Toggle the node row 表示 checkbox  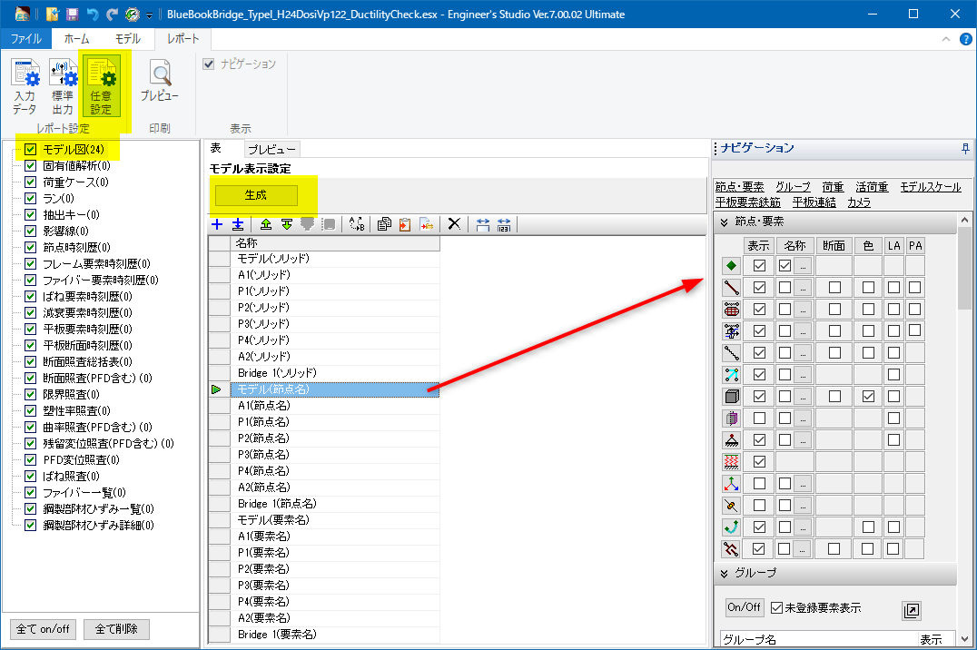pos(759,265)
